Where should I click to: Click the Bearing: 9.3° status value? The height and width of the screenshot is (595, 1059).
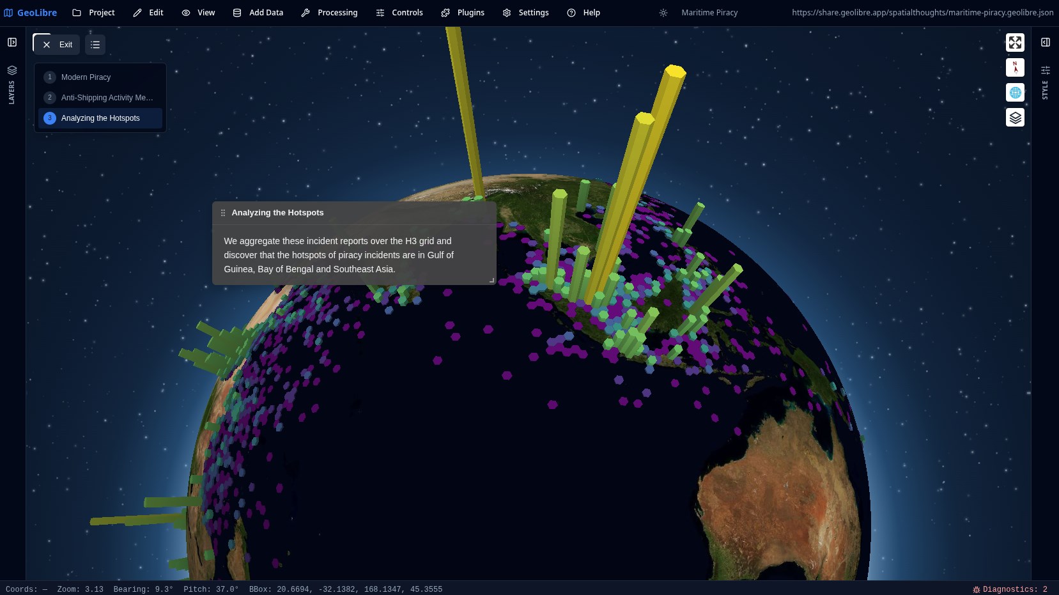[x=143, y=589]
